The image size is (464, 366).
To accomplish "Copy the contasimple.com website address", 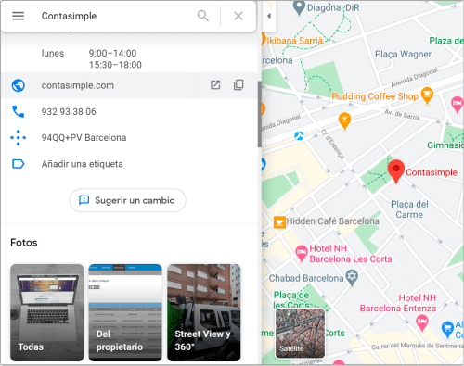I will coord(238,85).
